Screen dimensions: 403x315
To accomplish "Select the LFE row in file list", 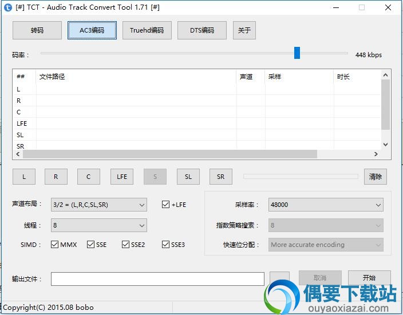I will tap(197, 123).
